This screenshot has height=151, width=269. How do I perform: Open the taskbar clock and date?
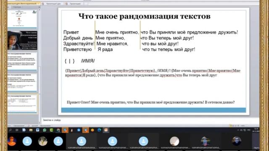click(x=256, y=130)
